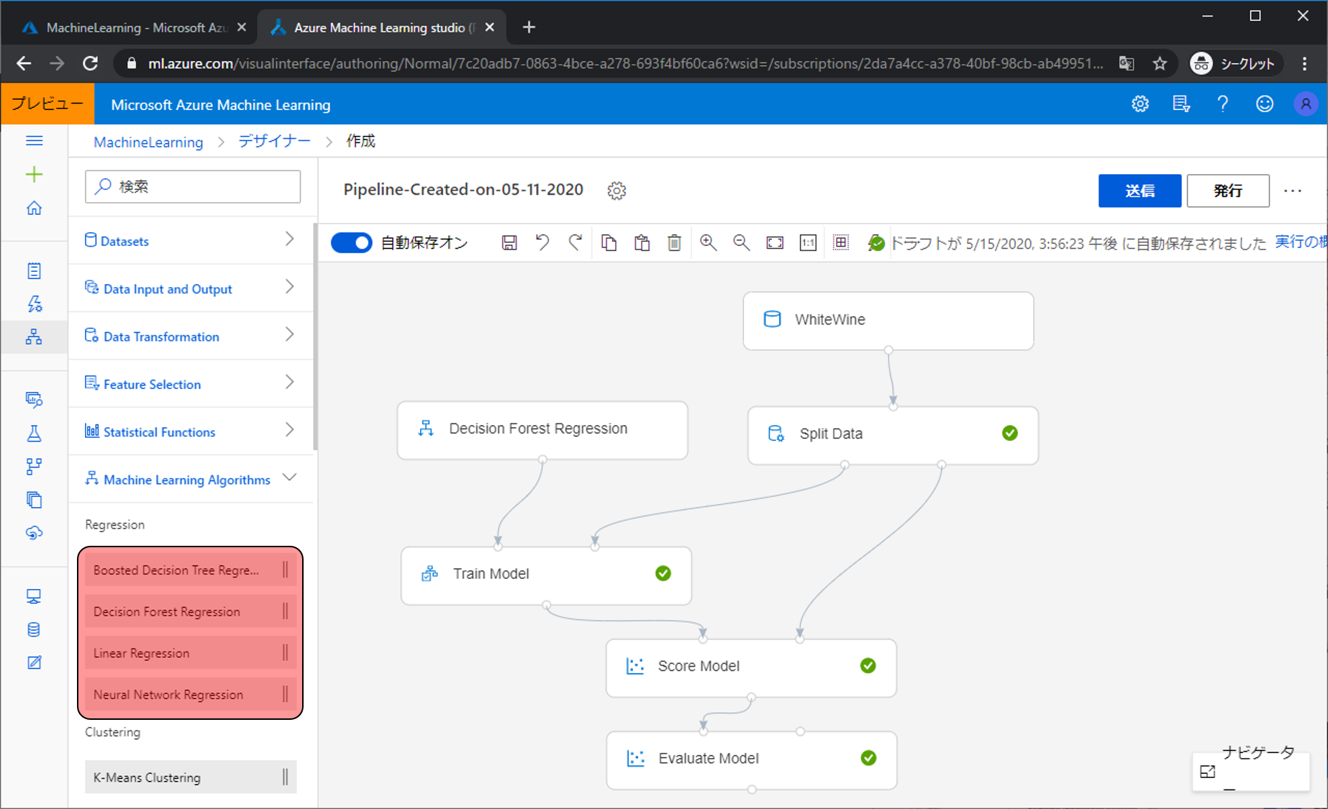Click the blue 送信 submit button
The image size is (1328, 809).
[1139, 191]
